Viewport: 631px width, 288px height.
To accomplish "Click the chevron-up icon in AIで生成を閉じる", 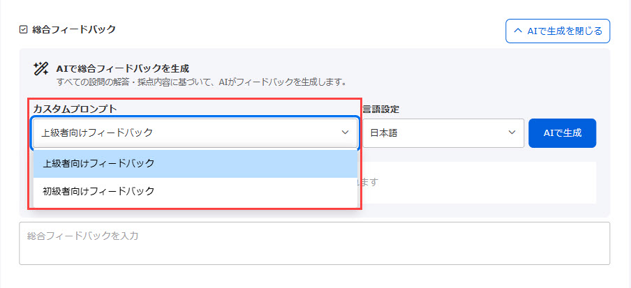I will click(517, 31).
